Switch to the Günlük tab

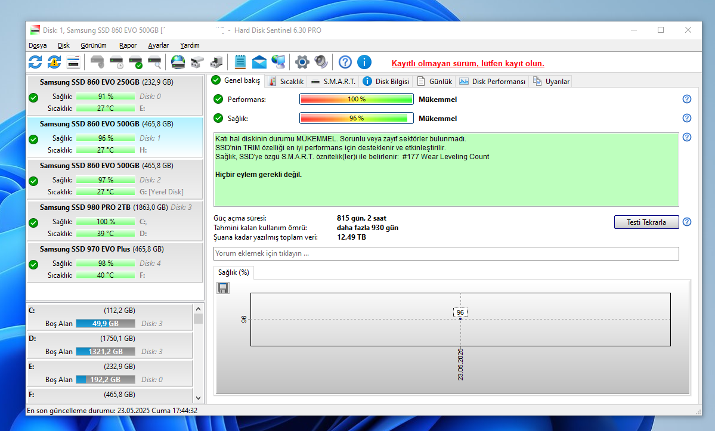[x=435, y=82]
